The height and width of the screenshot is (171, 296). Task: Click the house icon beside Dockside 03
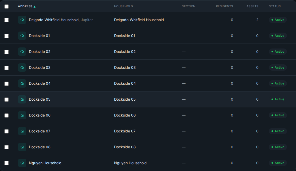click(22, 68)
